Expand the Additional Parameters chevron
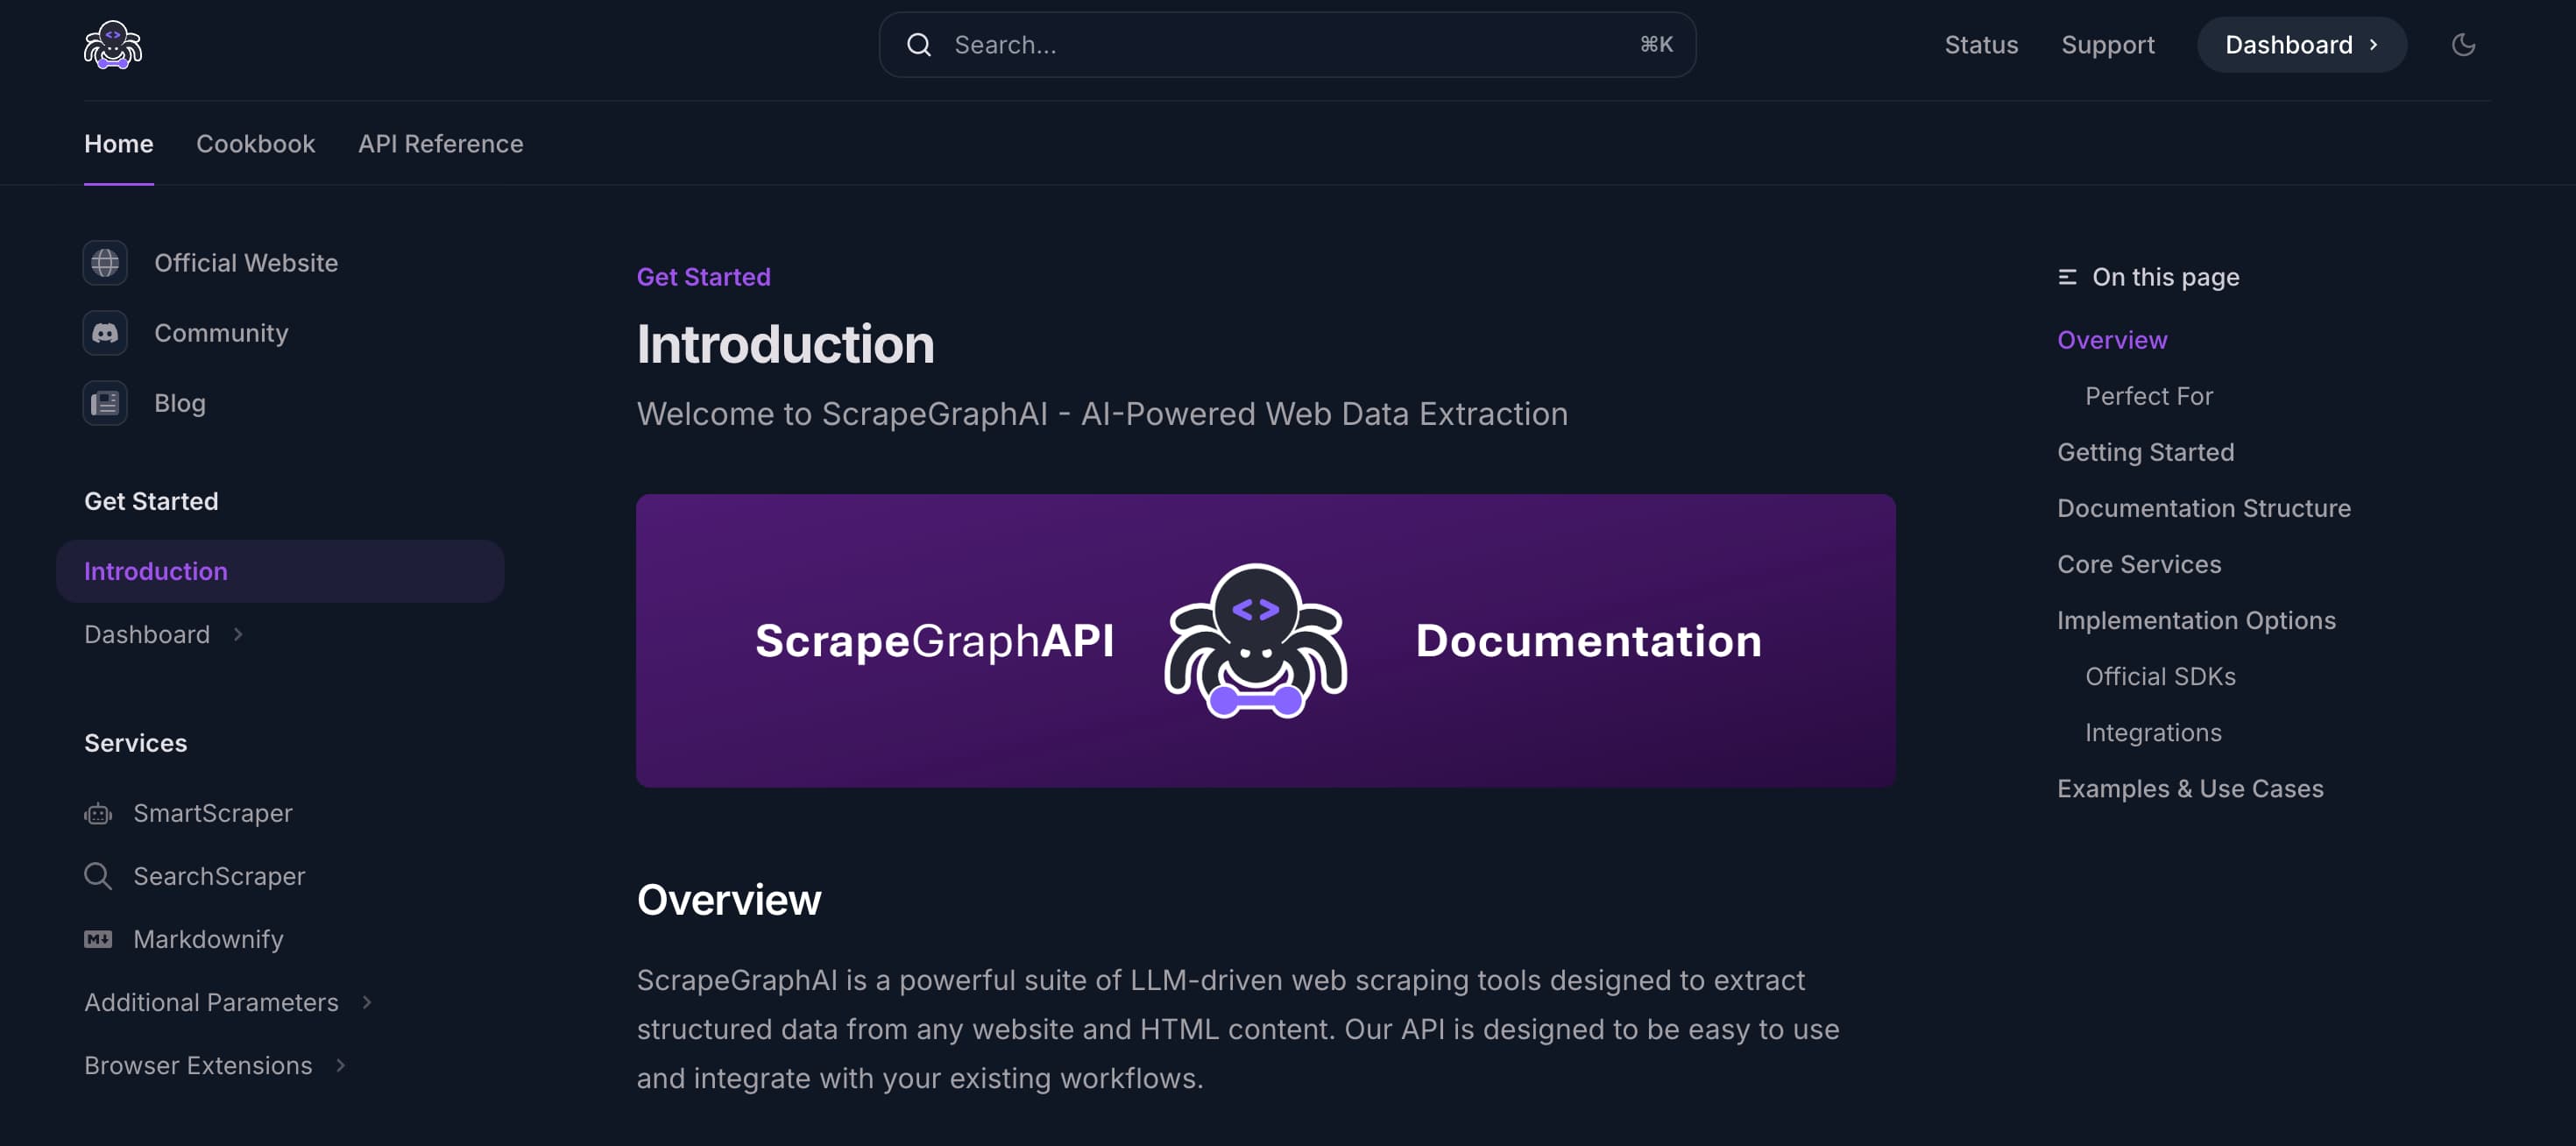This screenshot has height=1146, width=2576. click(367, 1002)
